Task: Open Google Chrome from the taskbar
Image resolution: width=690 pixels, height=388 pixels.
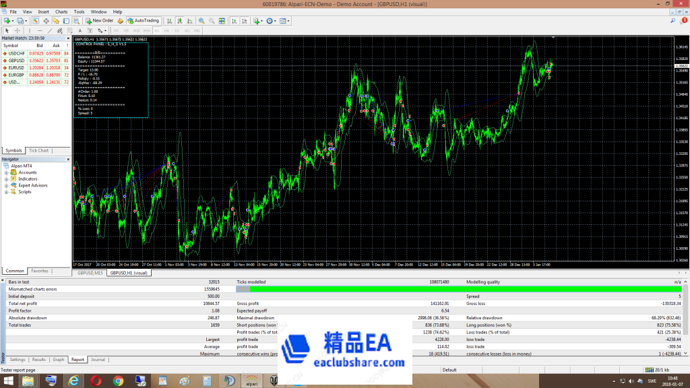Action: [x=117, y=381]
